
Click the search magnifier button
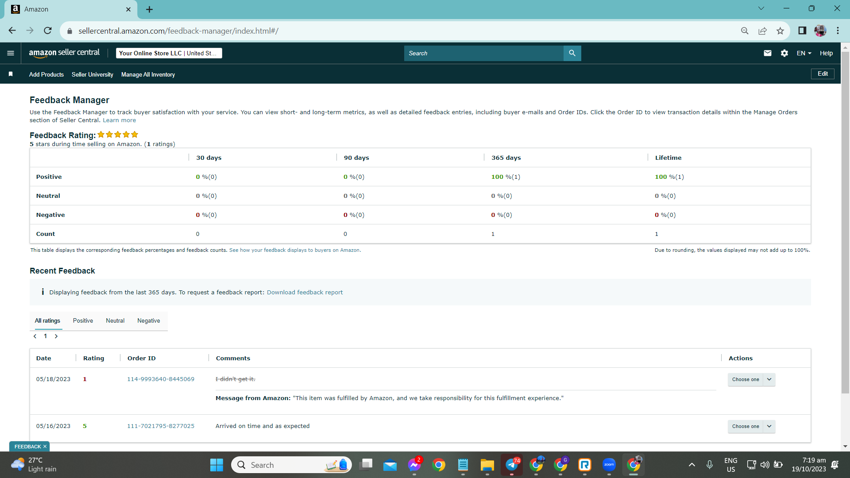572,53
